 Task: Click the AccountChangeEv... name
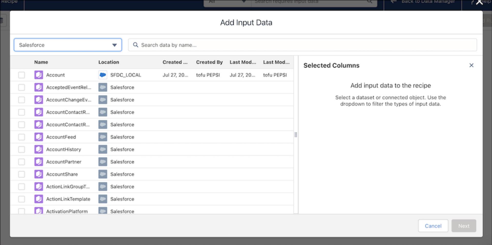[69, 100]
